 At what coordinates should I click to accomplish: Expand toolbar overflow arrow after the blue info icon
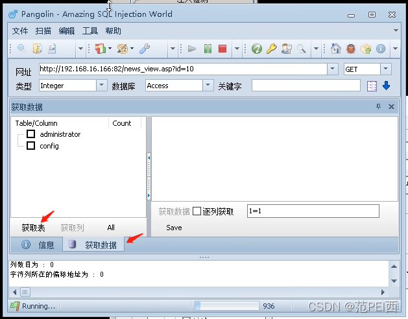click(x=395, y=49)
